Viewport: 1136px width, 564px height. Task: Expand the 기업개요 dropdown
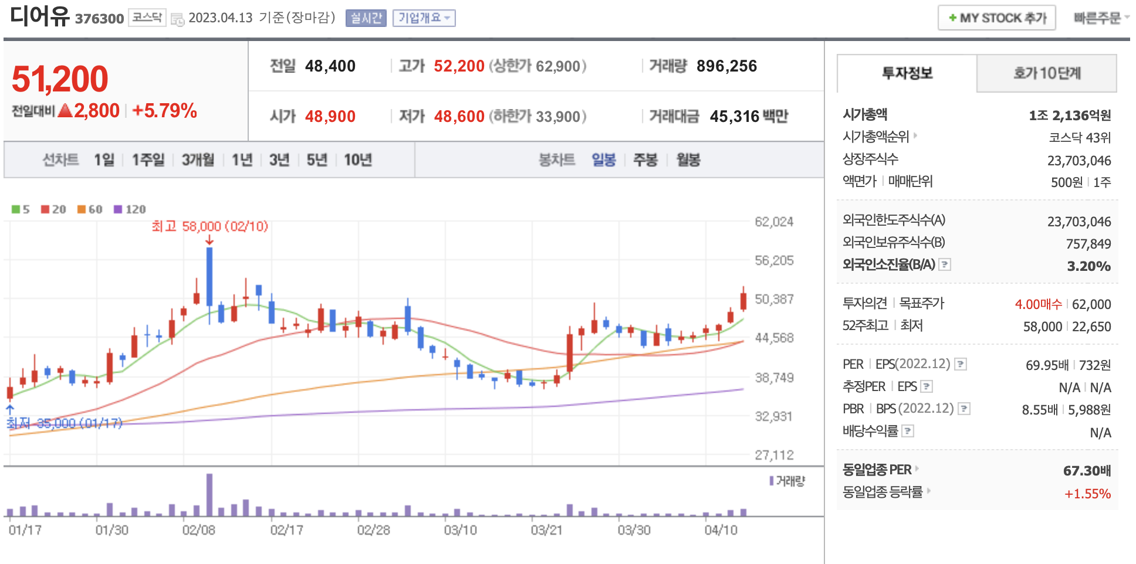424,18
